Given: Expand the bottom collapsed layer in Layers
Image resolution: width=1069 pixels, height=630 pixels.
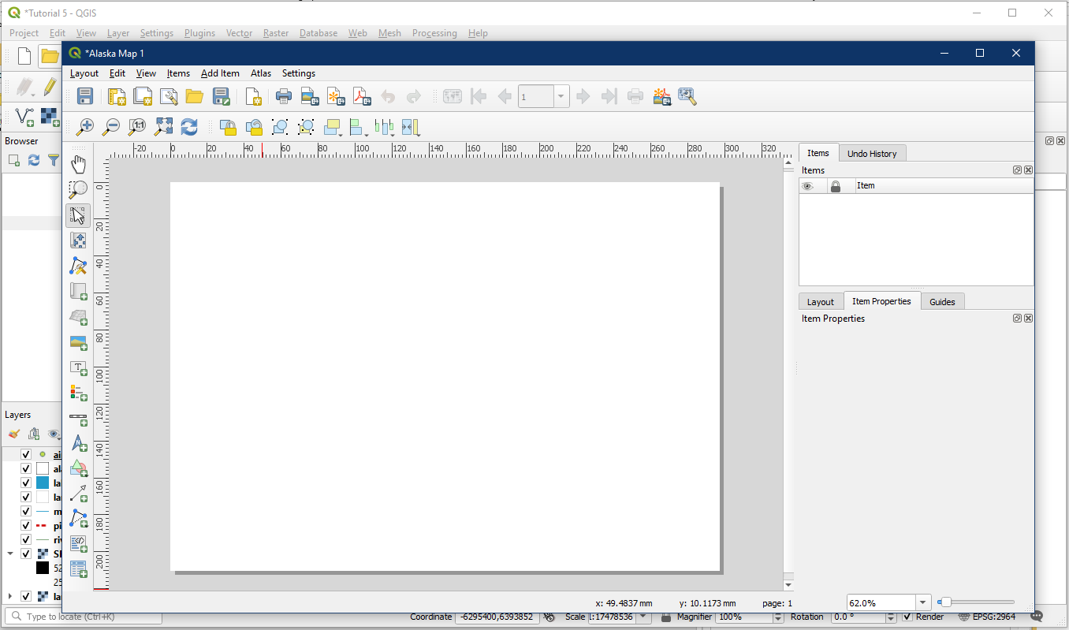Looking at the screenshot, I should point(9,596).
